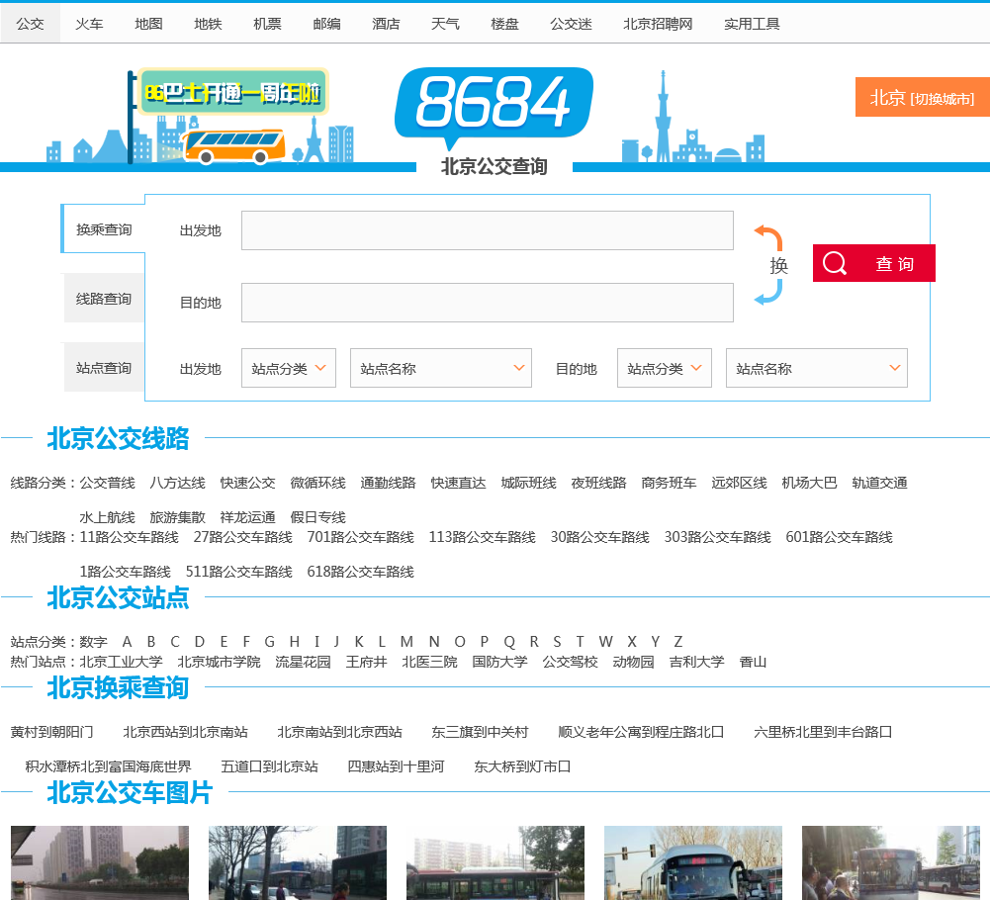Open the 天气 navigation item
The width and height of the screenshot is (990, 900).
[445, 24]
